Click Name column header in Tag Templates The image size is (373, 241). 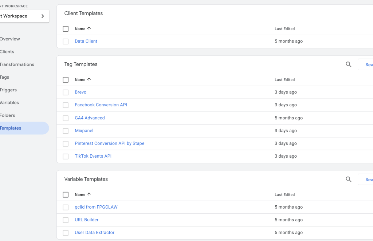click(x=80, y=80)
